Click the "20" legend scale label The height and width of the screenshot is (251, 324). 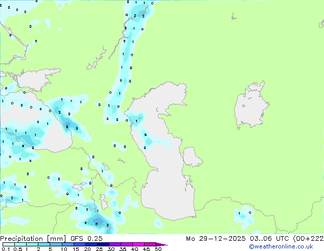tap(87, 249)
